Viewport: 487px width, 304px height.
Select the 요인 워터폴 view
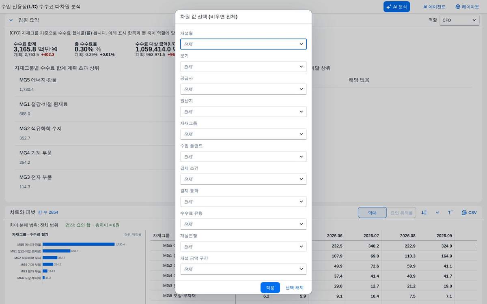[401, 212]
